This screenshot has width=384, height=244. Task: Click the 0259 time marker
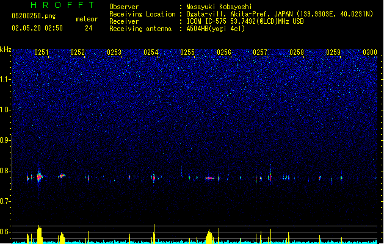click(333, 52)
